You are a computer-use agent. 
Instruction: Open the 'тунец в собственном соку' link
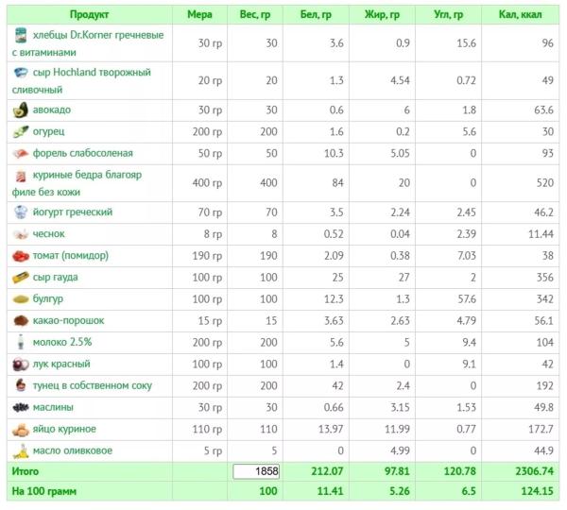[92, 385]
